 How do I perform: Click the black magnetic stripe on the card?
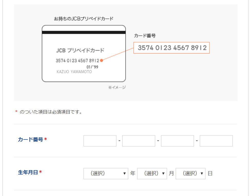(x=84, y=32)
